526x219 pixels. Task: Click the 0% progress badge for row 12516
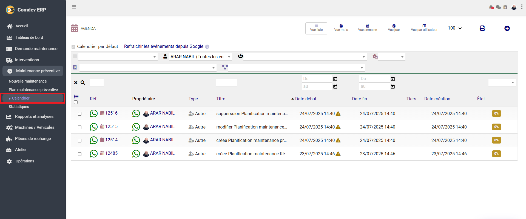point(496,113)
